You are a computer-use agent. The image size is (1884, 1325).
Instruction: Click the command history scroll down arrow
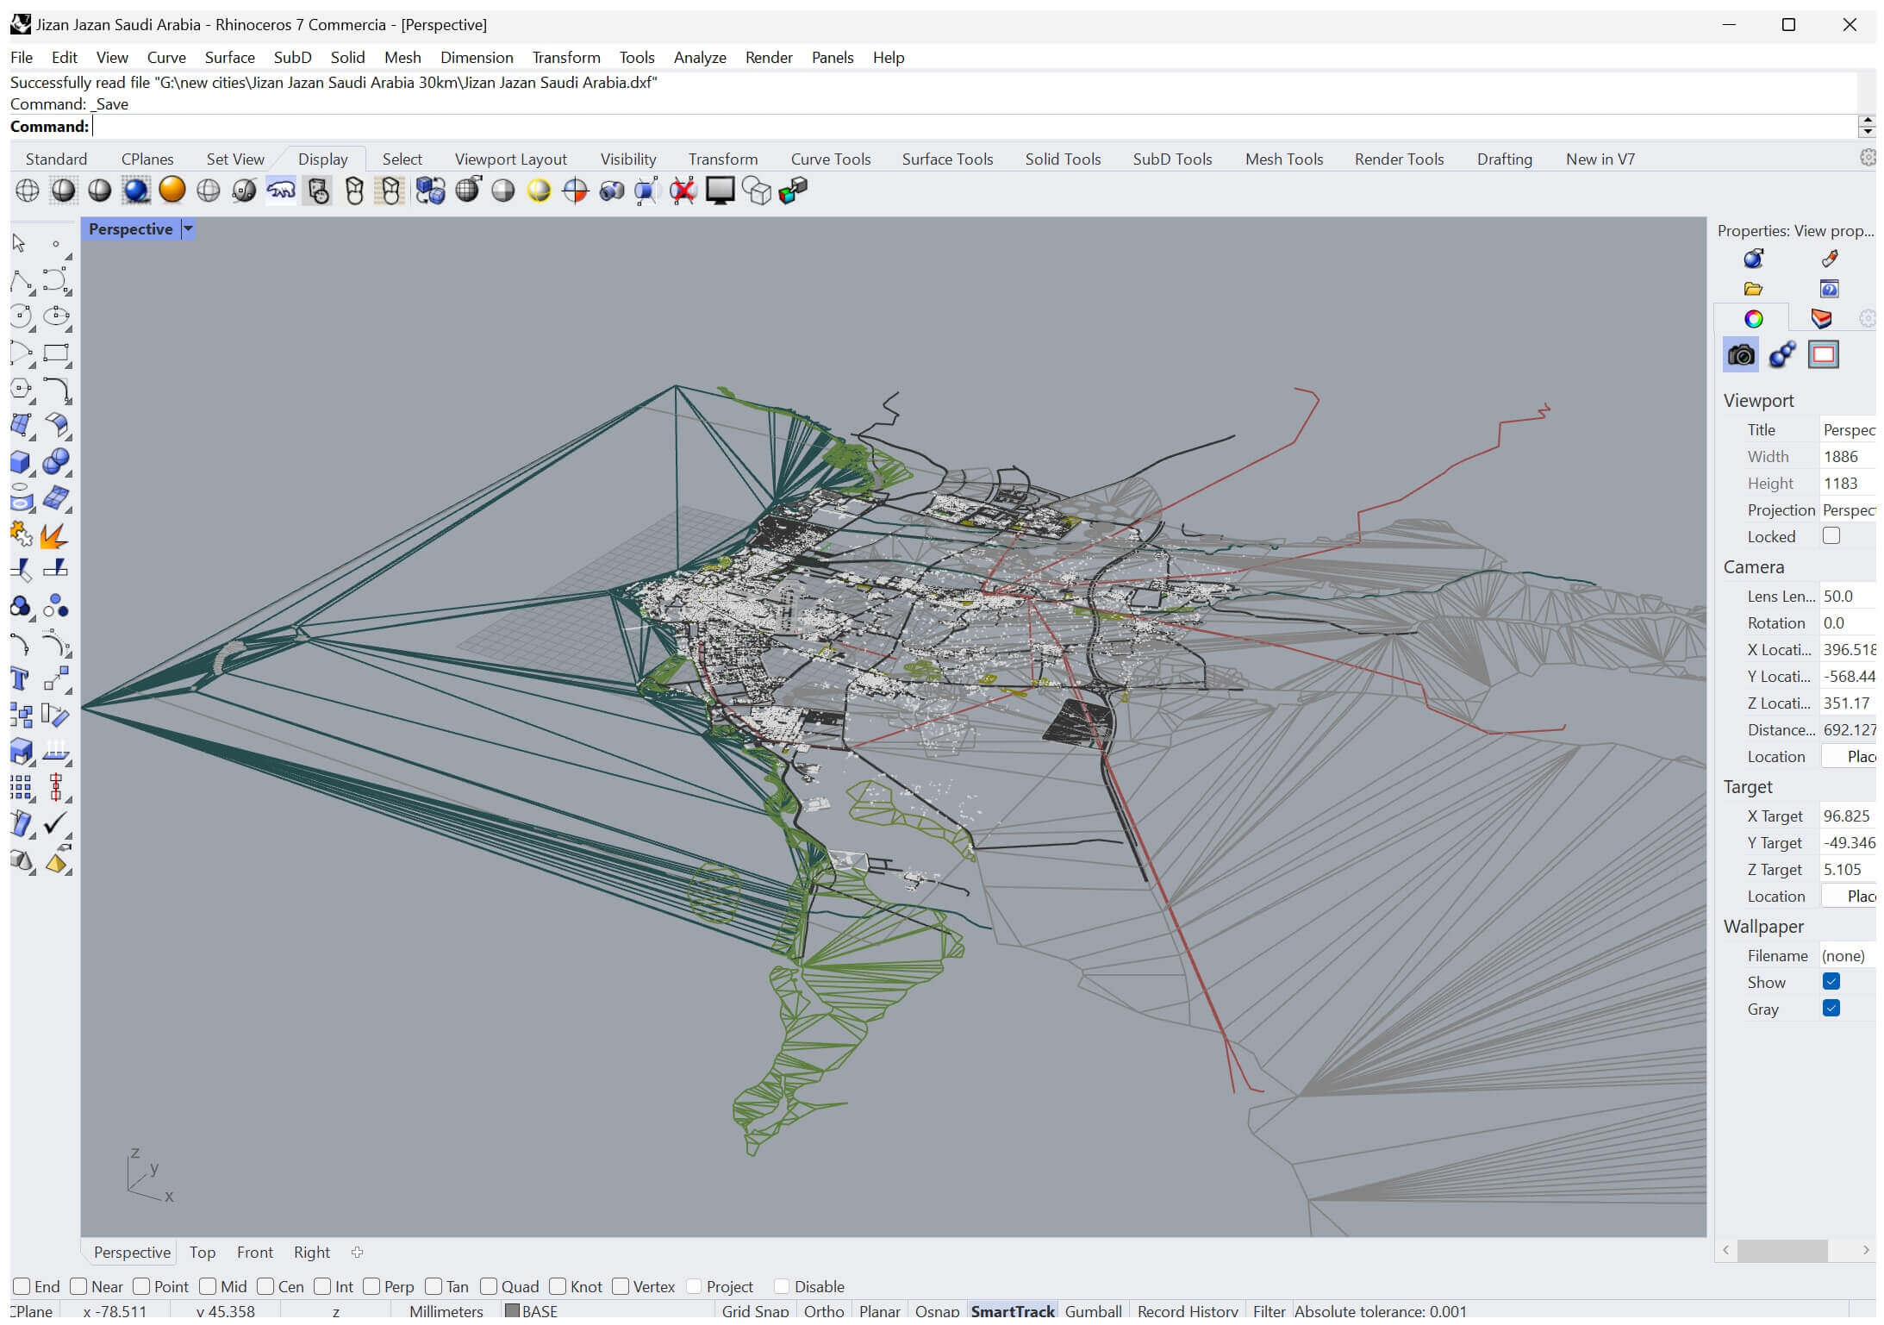1867,132
